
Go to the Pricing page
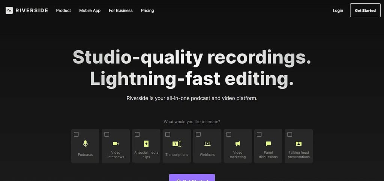click(147, 10)
